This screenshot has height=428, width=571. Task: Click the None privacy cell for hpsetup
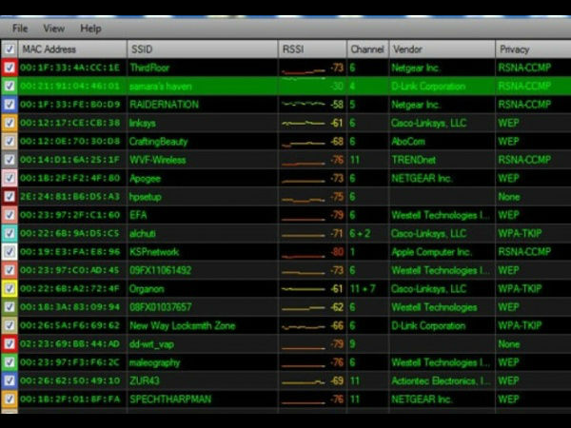coord(509,197)
